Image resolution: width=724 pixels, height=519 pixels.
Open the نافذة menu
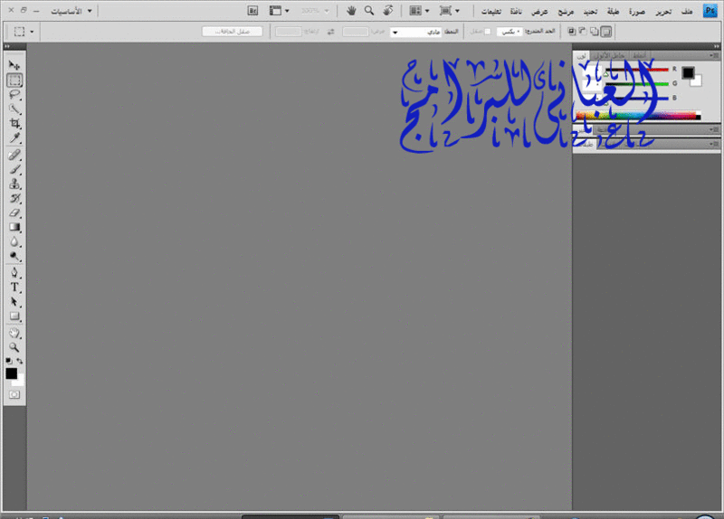click(516, 12)
